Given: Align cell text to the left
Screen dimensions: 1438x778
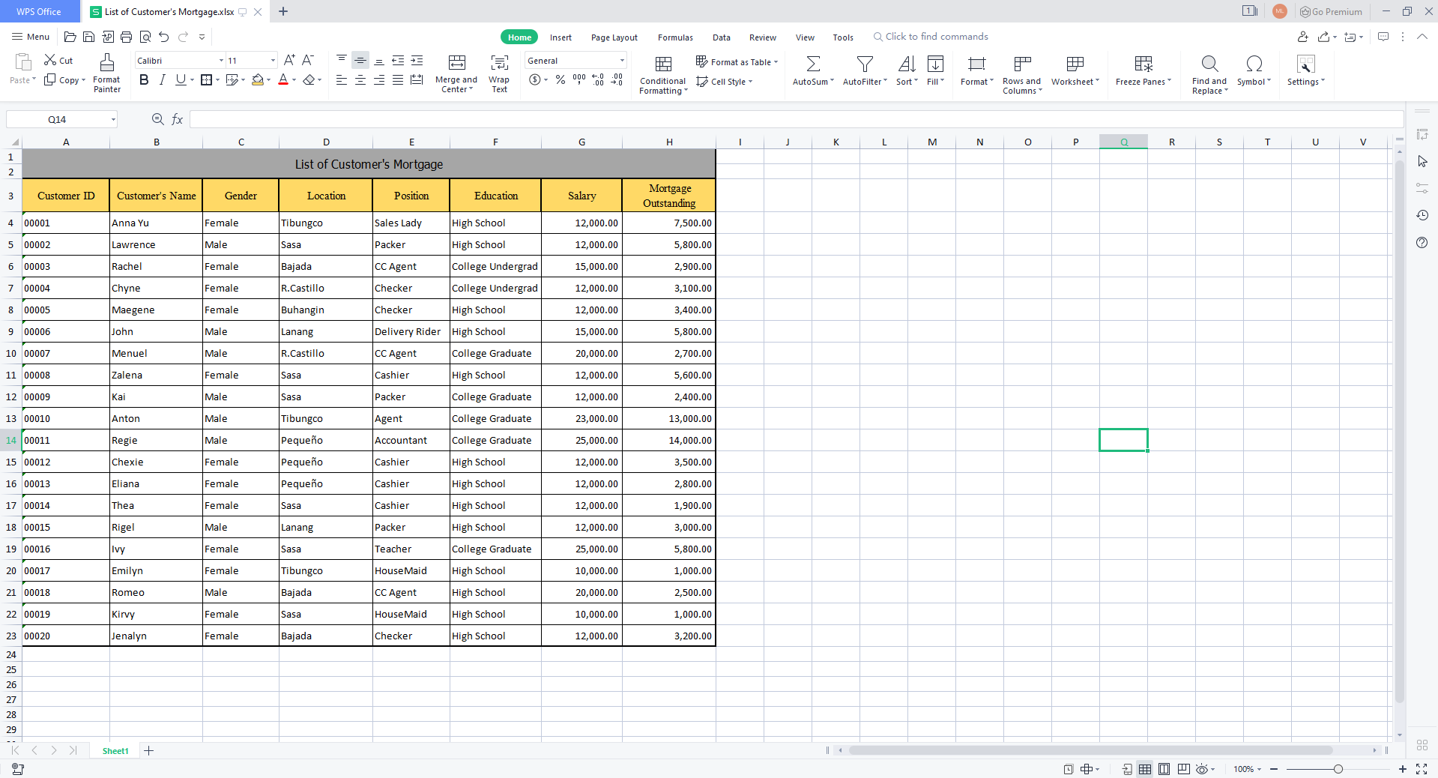Looking at the screenshot, I should (x=342, y=79).
